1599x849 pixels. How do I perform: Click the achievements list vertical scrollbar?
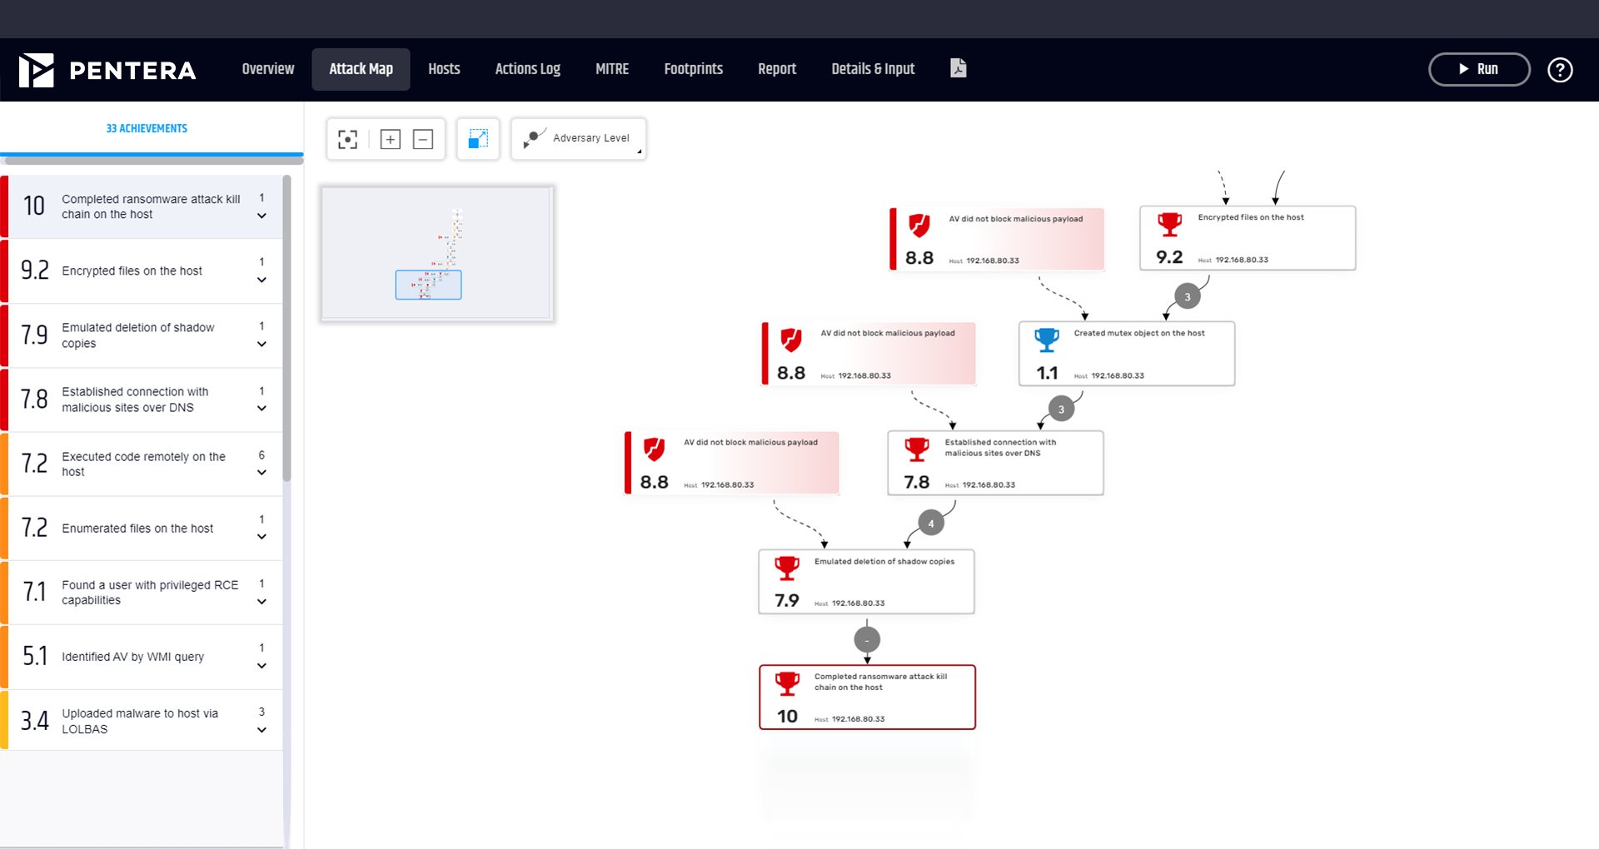pos(286,333)
